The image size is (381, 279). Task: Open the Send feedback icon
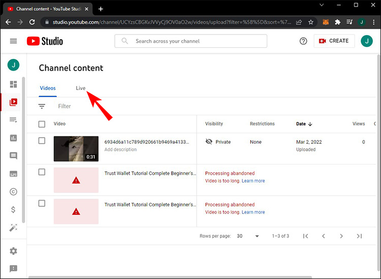13,268
